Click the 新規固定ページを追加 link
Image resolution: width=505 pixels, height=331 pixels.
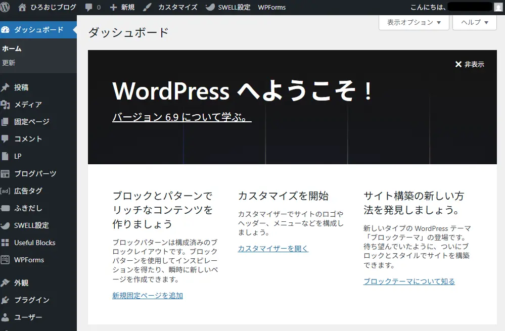coord(148,296)
